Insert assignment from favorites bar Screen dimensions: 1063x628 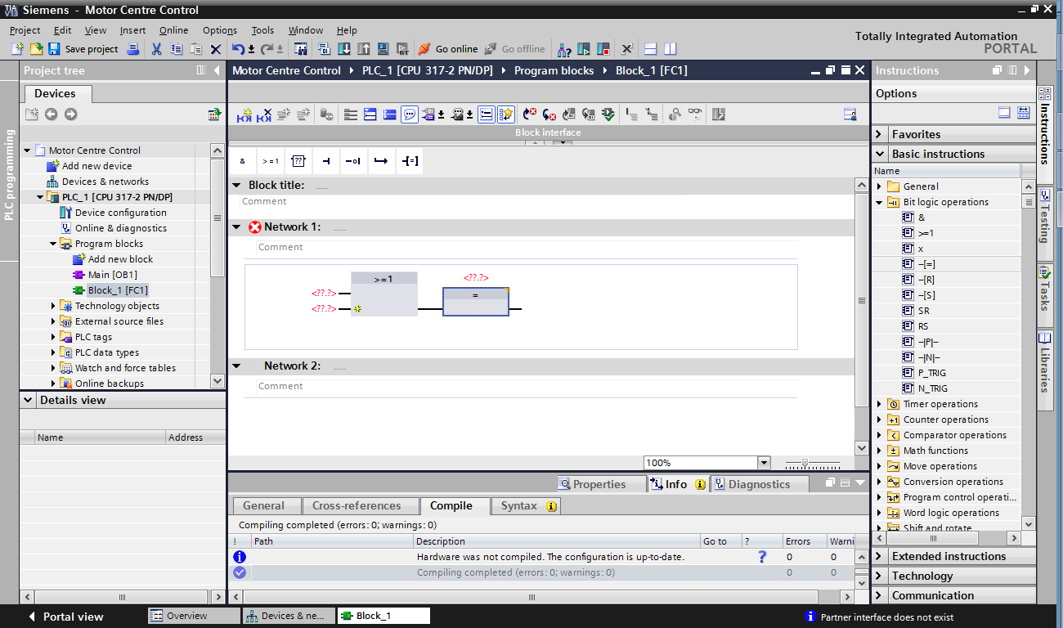coord(410,161)
